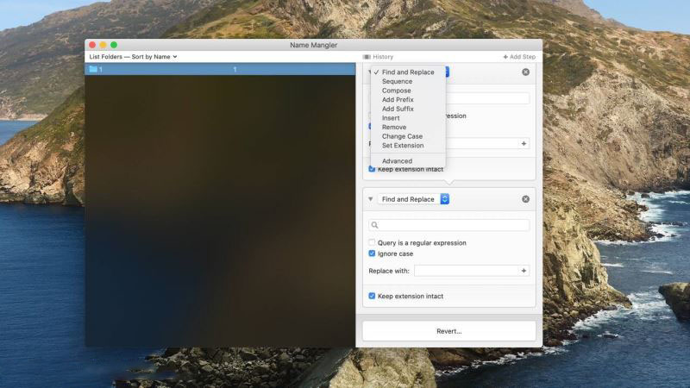This screenshot has height=388, width=690.
Task: Click the Revert button
Action: 448,331
